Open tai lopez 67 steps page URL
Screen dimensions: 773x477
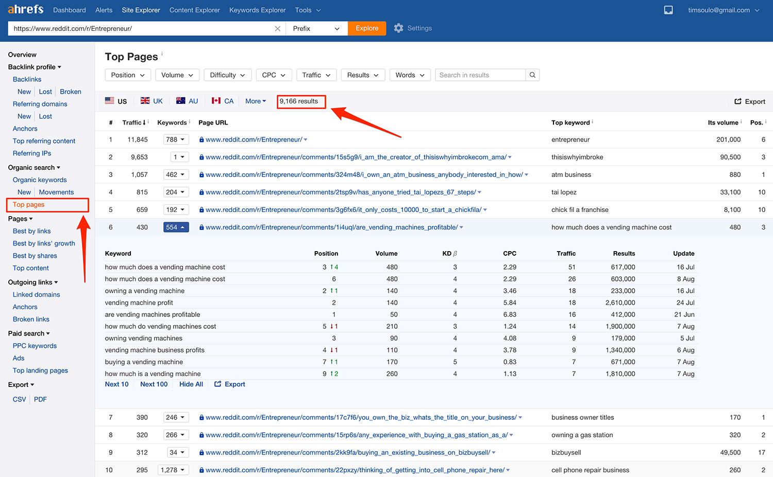point(341,192)
